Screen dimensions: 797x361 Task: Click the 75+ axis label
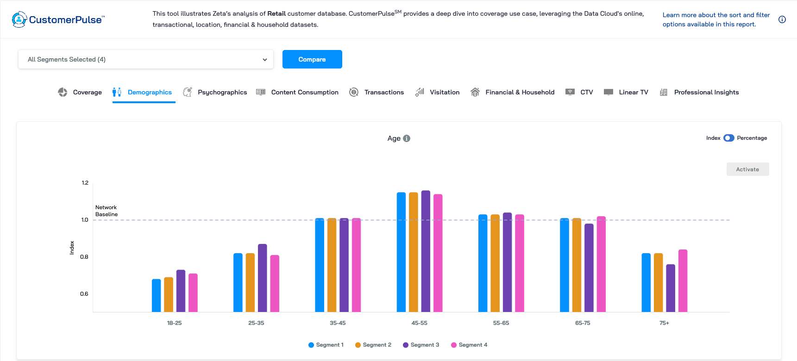pyautogui.click(x=664, y=323)
